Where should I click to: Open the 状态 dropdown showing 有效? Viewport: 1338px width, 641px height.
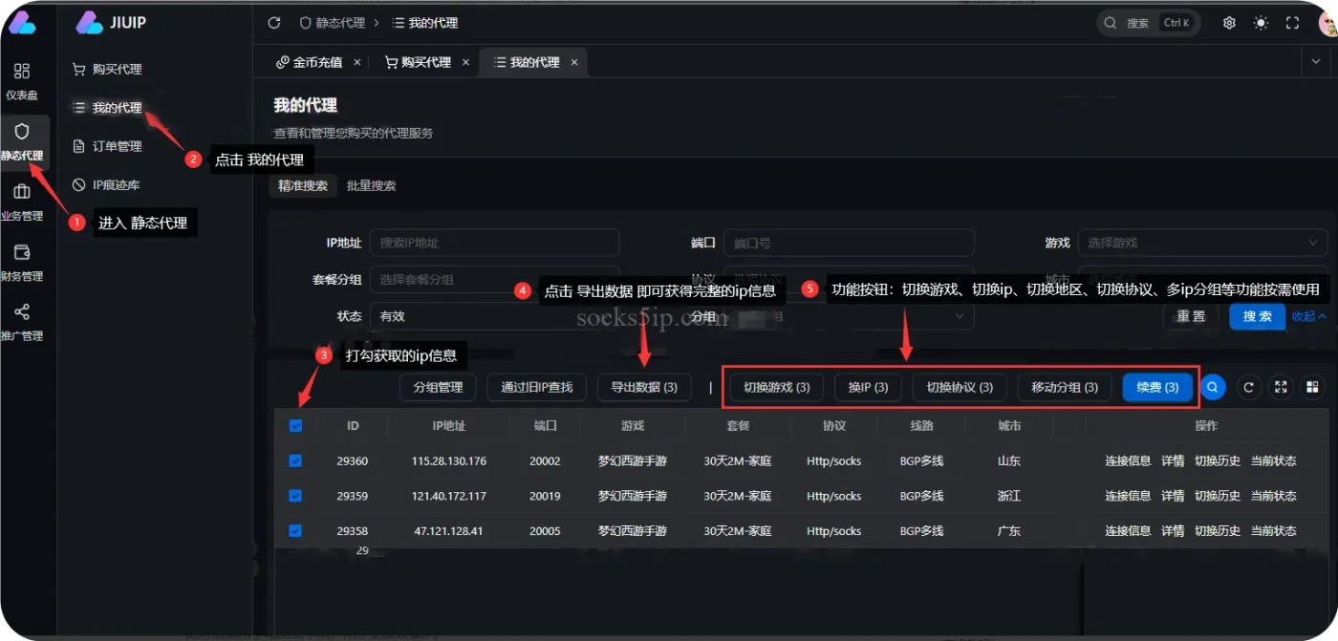(494, 316)
